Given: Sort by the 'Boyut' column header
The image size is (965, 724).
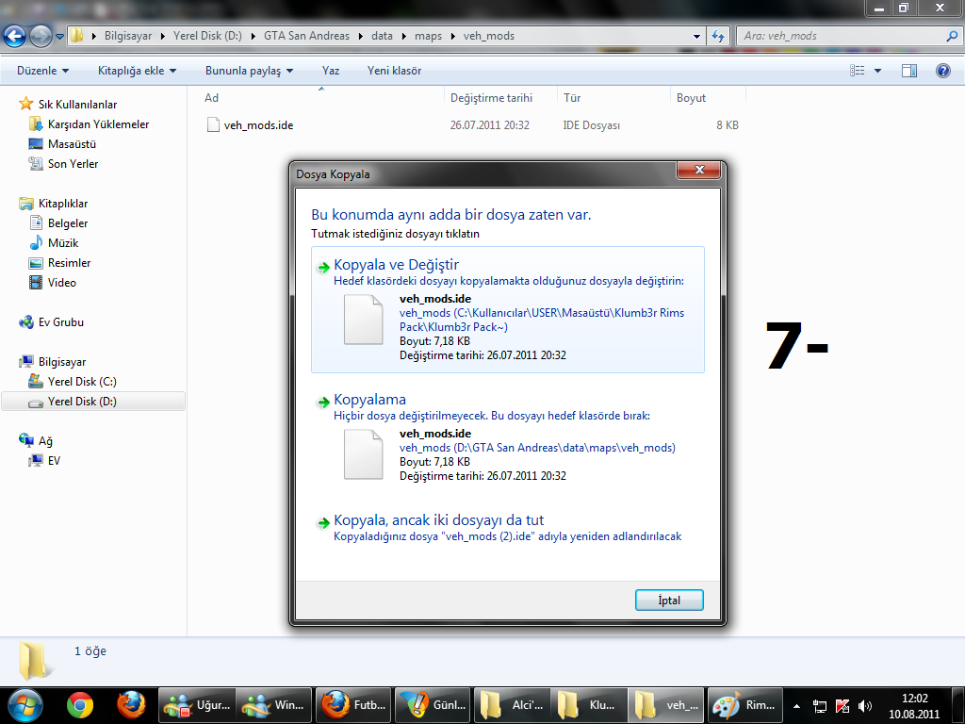Looking at the screenshot, I should point(708,98).
